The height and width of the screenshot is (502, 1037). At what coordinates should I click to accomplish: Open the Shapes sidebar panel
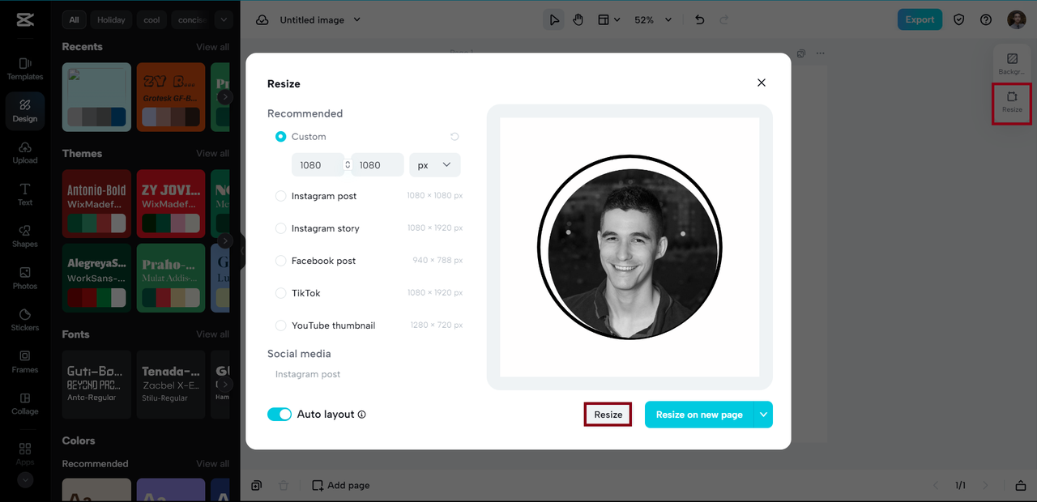[x=24, y=236]
